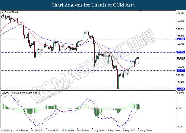Click the CrudeOIL,H4 chart title text
Screen dimensions: 186x133
point(11,12)
